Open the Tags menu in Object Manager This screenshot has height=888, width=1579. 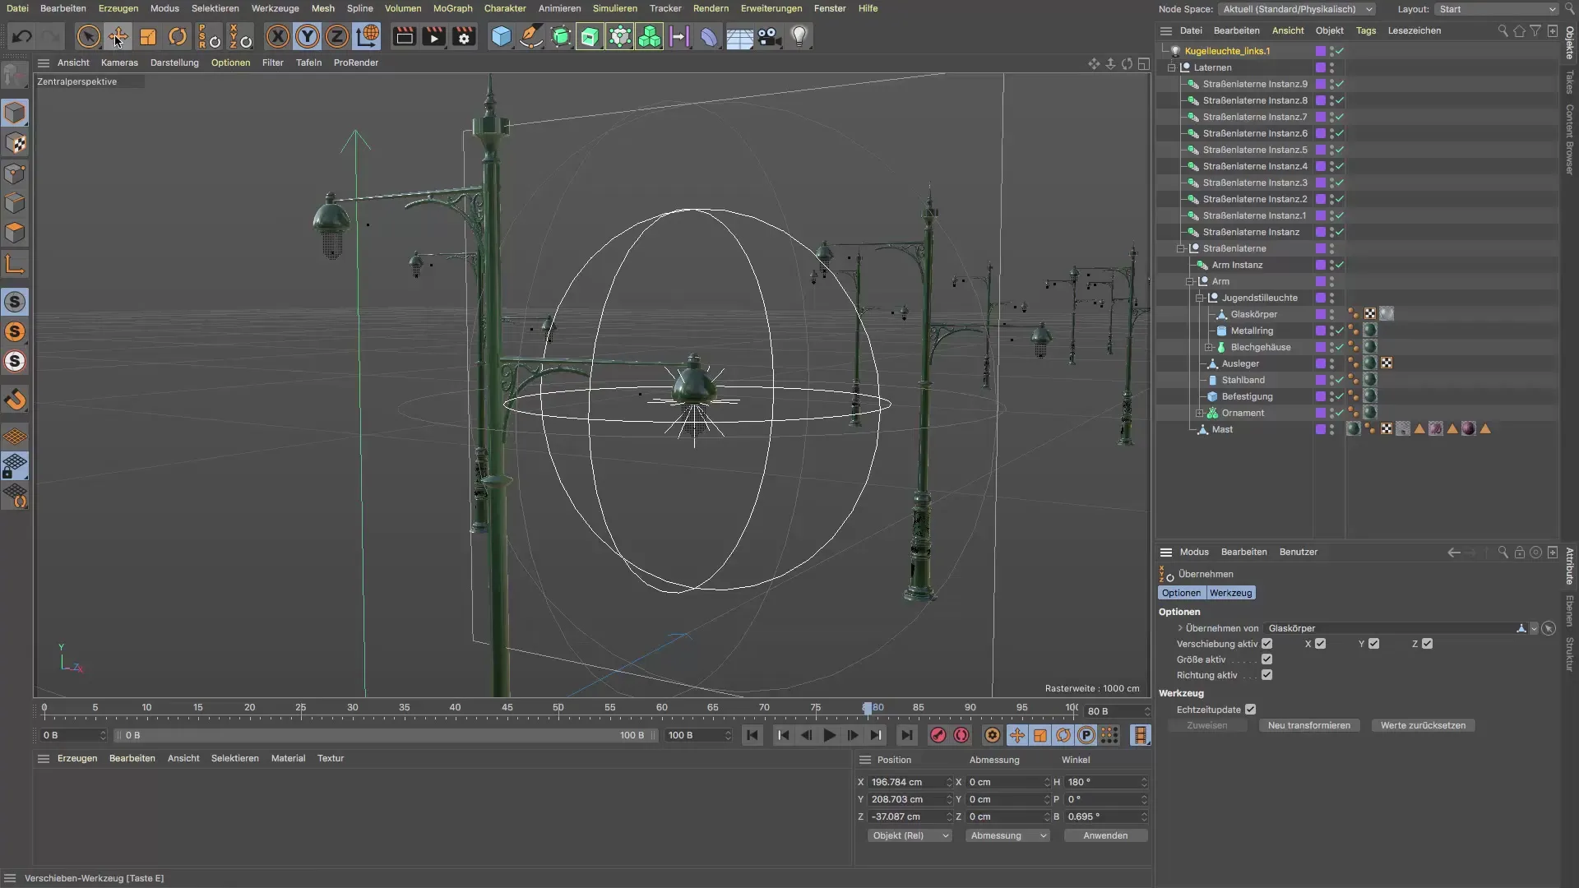(x=1366, y=30)
